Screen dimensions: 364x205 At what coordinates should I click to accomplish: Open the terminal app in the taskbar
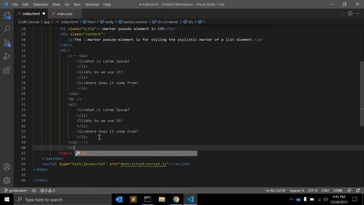point(147,199)
